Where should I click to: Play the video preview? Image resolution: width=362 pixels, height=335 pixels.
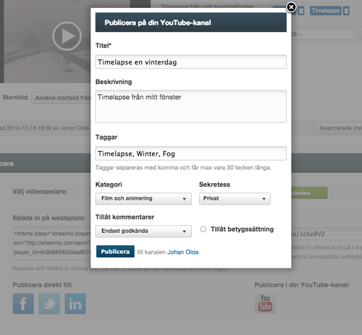coord(67,36)
